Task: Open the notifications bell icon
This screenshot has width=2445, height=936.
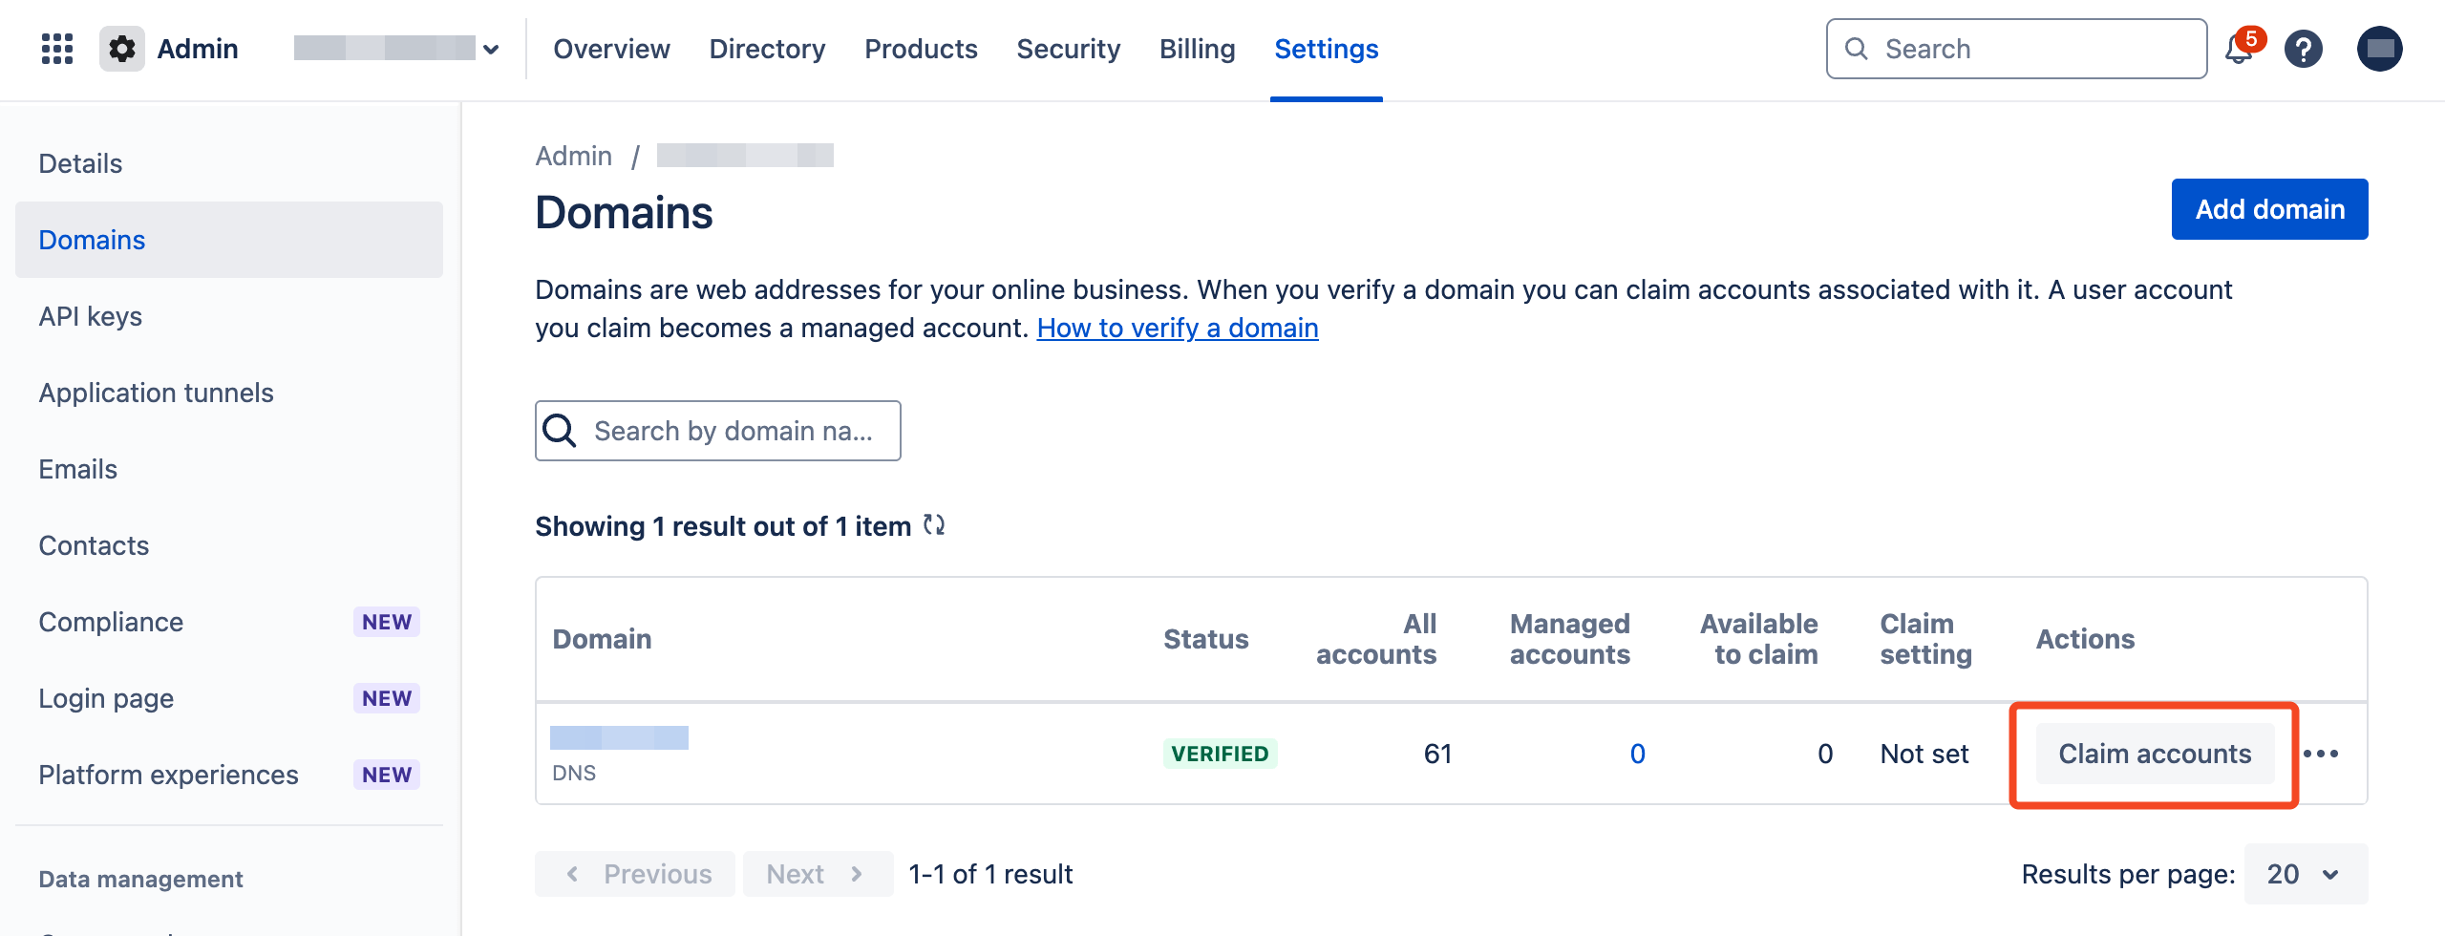Action: coord(2239,49)
